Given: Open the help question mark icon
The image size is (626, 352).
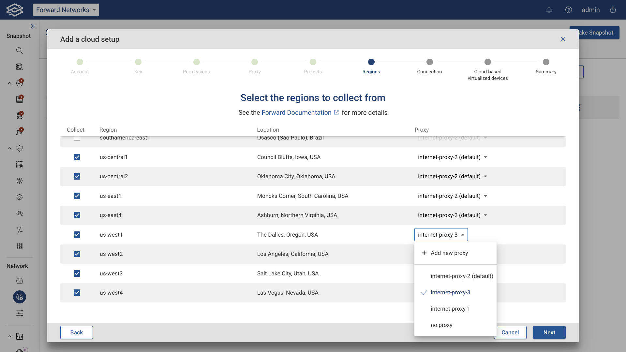Looking at the screenshot, I should coord(569,10).
